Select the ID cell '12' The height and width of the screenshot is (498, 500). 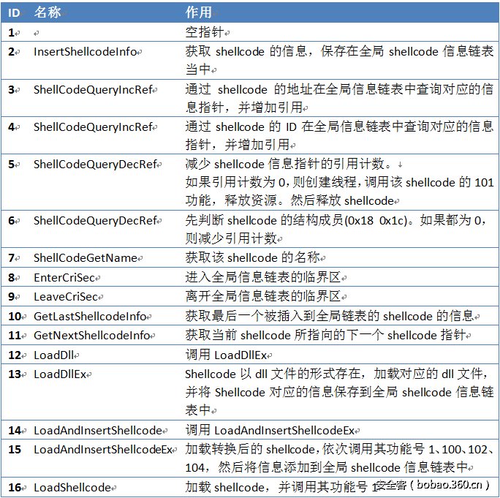(15, 355)
